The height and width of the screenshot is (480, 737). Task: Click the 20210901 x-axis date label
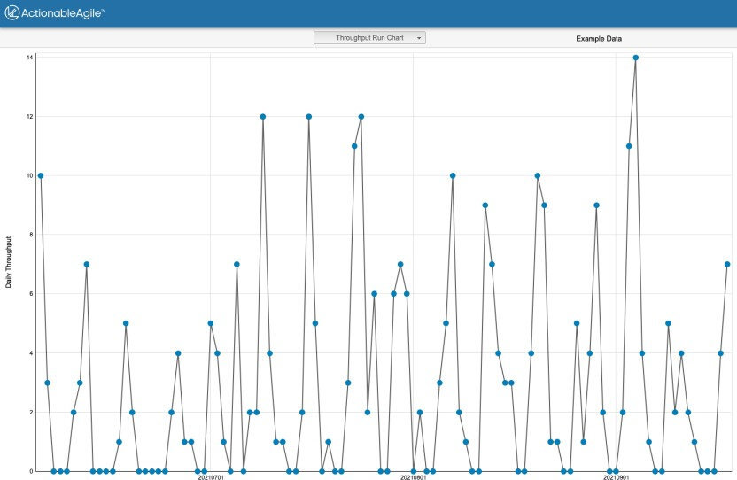pos(616,477)
